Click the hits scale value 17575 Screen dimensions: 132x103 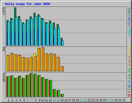pyautogui.click(x=4, y=11)
